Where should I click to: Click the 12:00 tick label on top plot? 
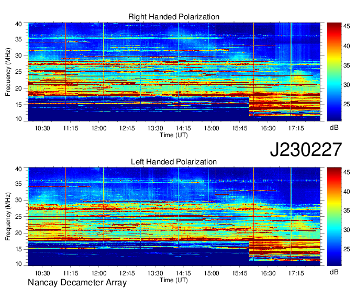tap(99, 128)
